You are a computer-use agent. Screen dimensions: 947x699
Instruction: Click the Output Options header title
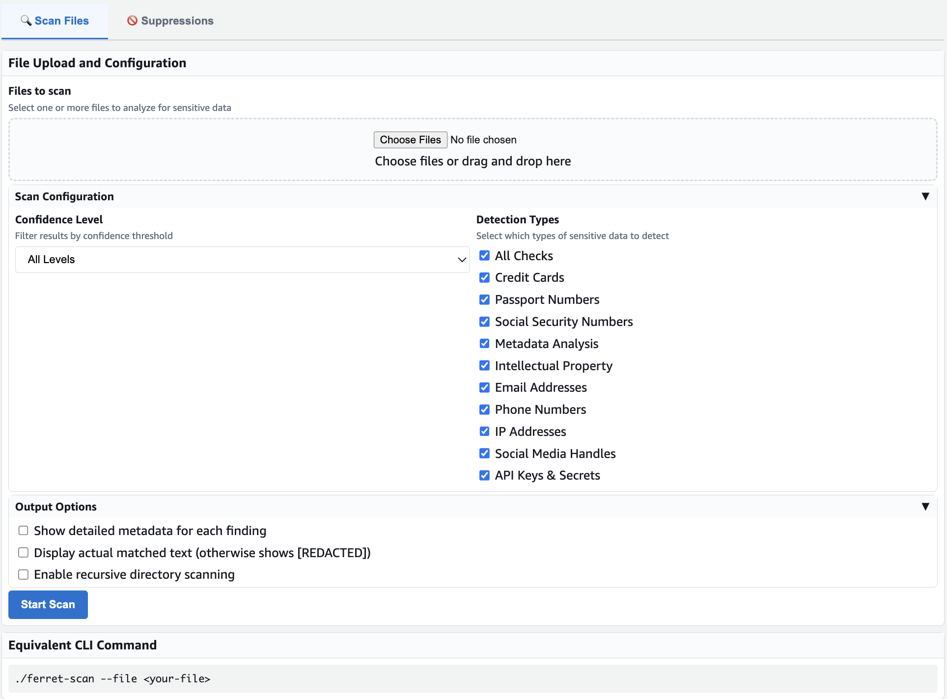pyautogui.click(x=56, y=507)
